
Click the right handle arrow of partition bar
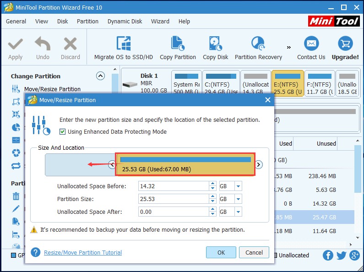click(258, 164)
